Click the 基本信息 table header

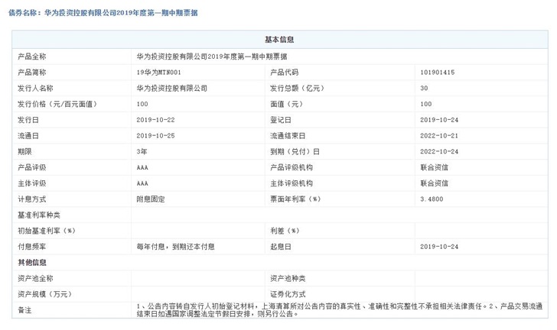(x=279, y=40)
